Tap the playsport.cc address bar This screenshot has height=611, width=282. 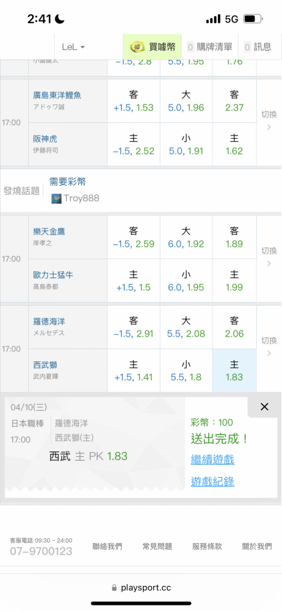(x=141, y=588)
